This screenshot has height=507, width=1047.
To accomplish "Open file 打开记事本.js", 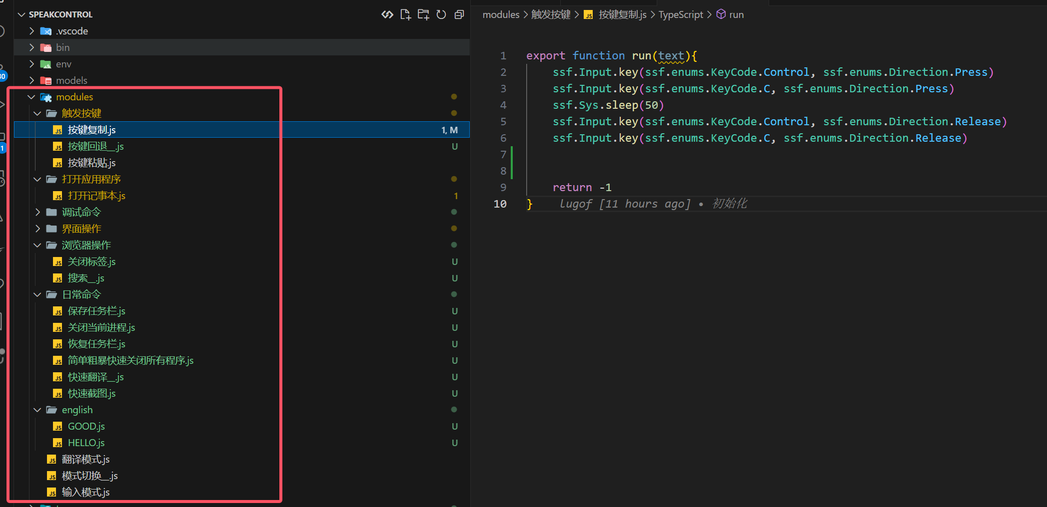I will point(241,196).
